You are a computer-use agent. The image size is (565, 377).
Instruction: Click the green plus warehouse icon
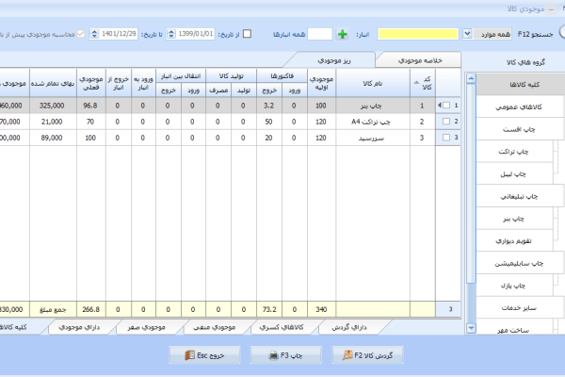(342, 34)
